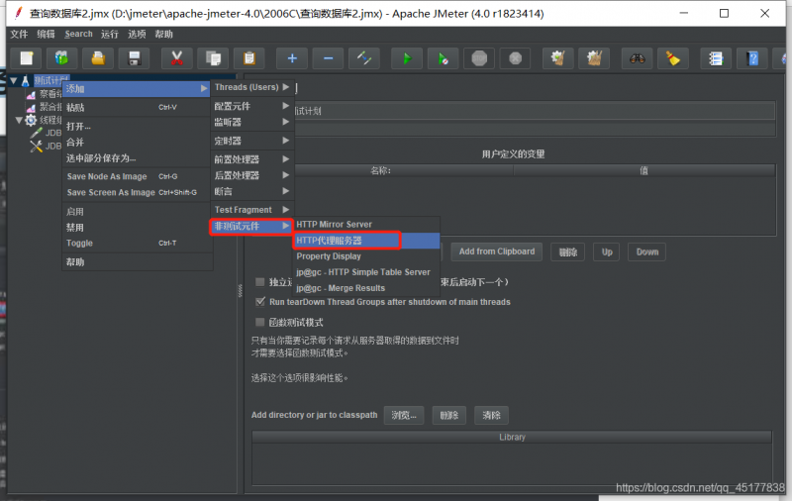Viewport: 792px width, 501px height.
Task: Collapse the thread group tree node
Action: pos(19,120)
